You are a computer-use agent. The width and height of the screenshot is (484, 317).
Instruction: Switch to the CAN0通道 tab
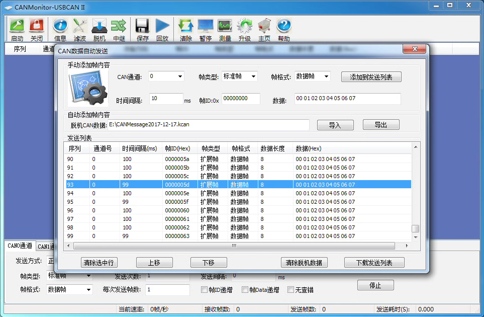click(x=20, y=246)
